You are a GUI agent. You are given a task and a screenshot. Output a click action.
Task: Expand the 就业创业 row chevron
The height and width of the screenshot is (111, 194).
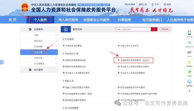click(x=56, y=41)
